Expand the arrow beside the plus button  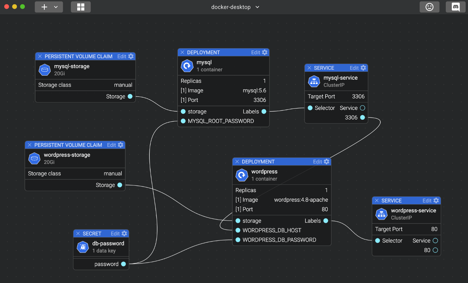click(x=56, y=7)
